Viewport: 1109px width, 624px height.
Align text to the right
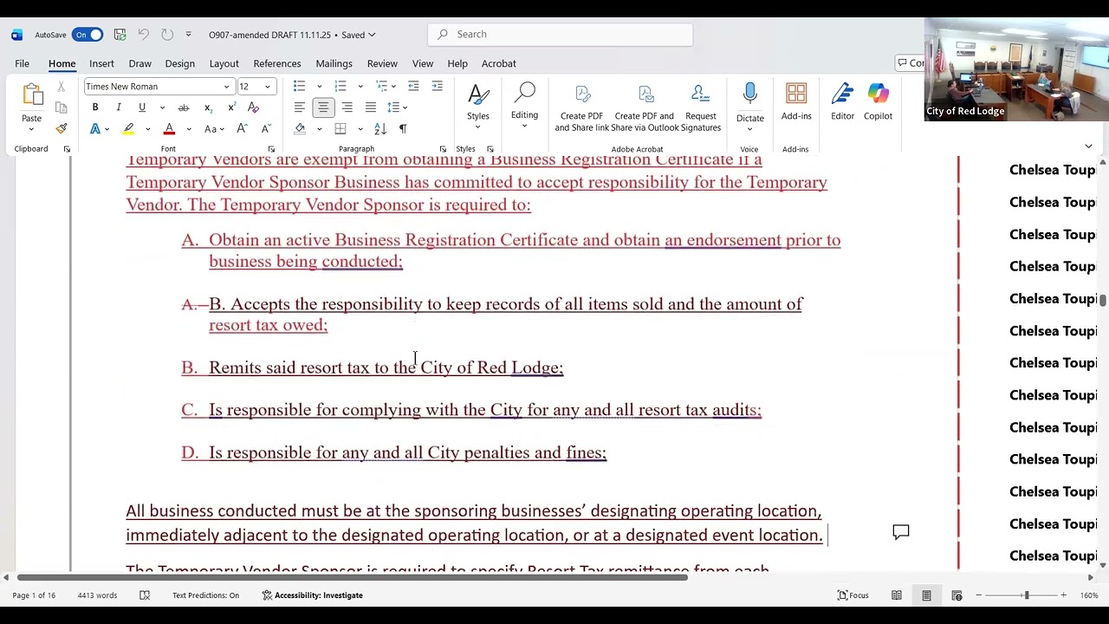coord(347,107)
